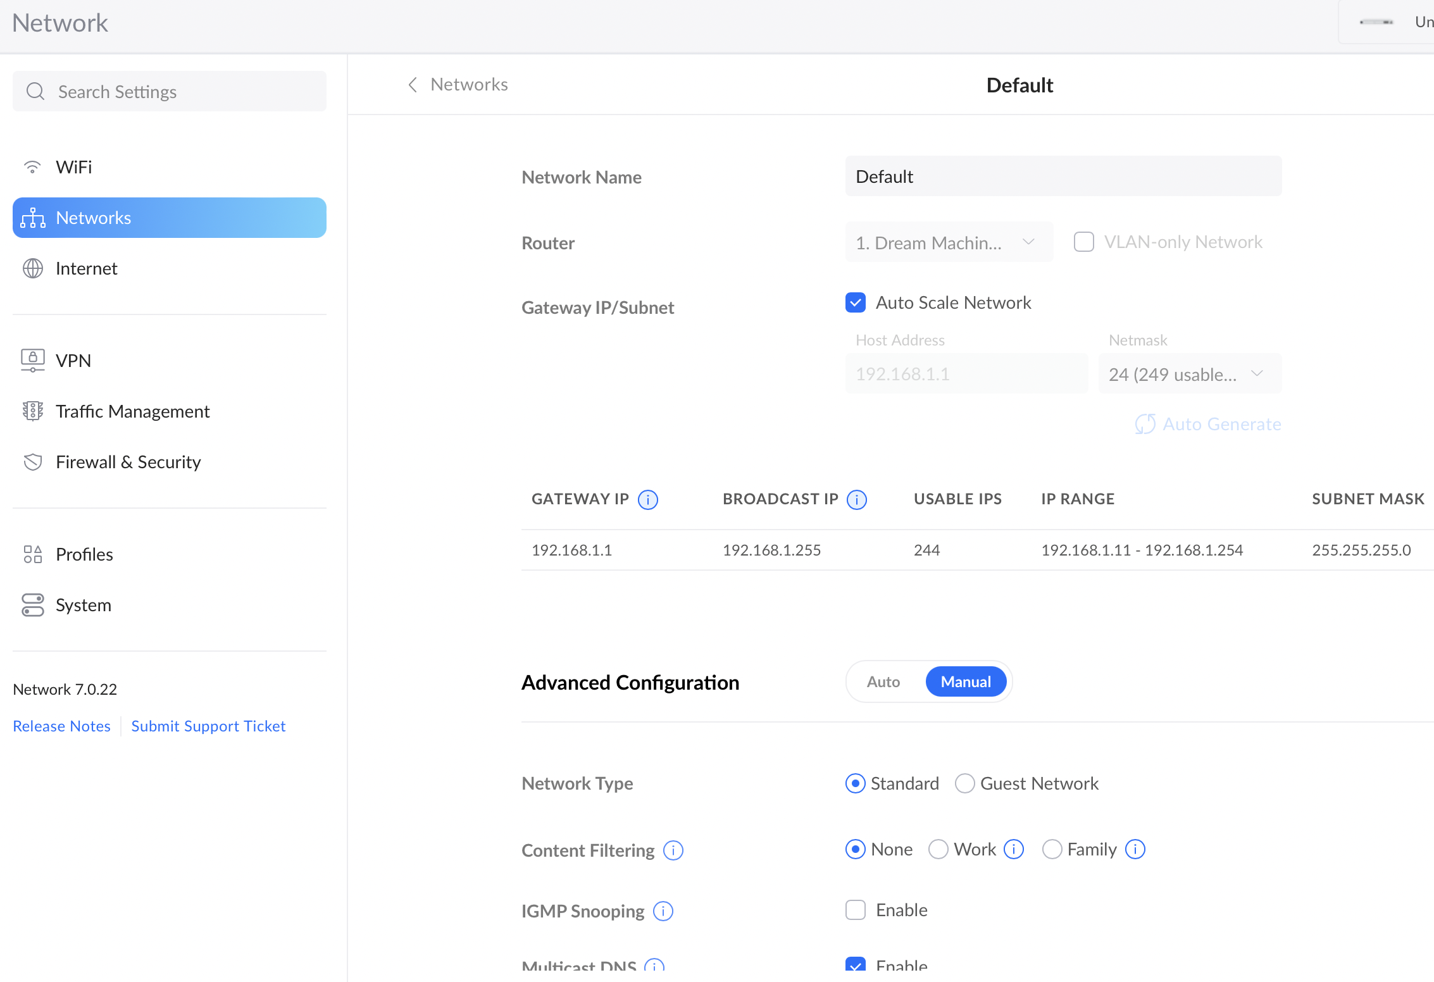Viewport: 1434px width, 982px height.
Task: Click the System toggles icon
Action: click(32, 605)
